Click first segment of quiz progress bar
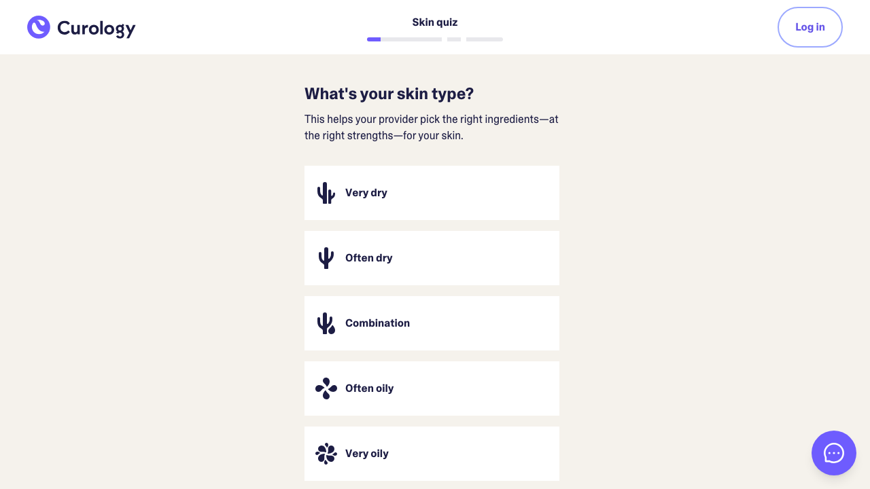This screenshot has height=489, width=870. coord(404,39)
